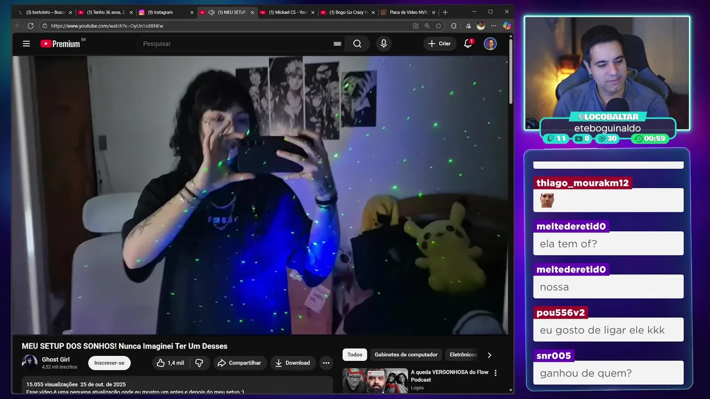Select the Gabinetes de computador chip

pyautogui.click(x=406, y=355)
